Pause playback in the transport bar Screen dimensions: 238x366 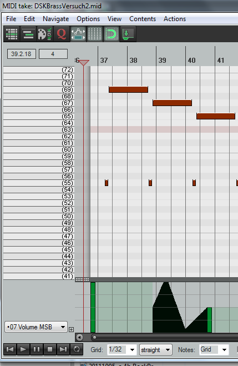point(37,349)
